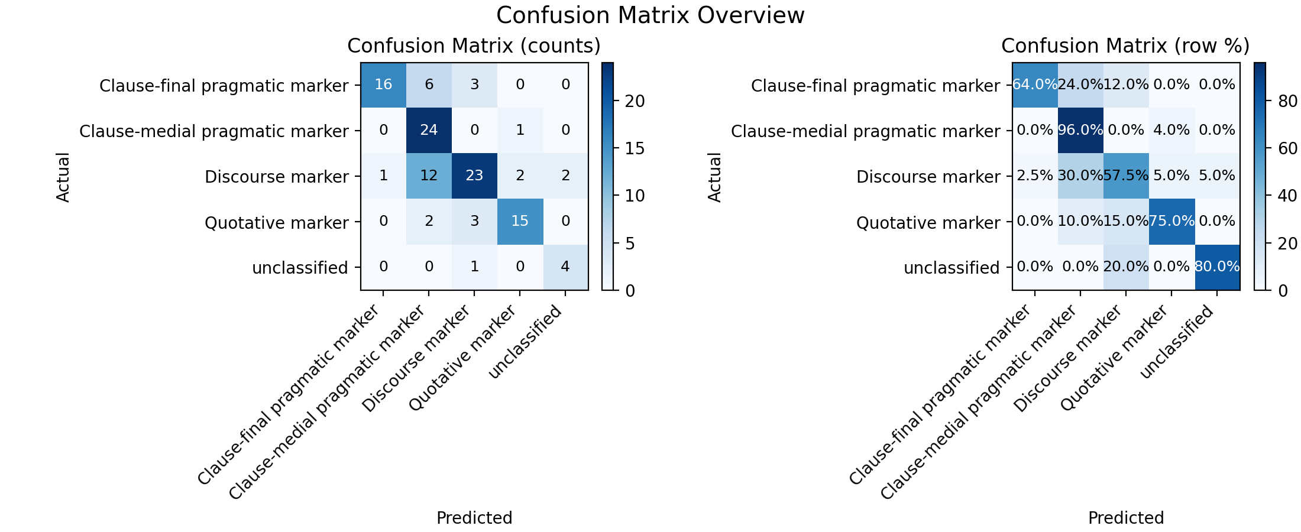Click the 'Confusion Matrix (counts)' title
The width and height of the screenshot is (1301, 532).
click(x=474, y=46)
